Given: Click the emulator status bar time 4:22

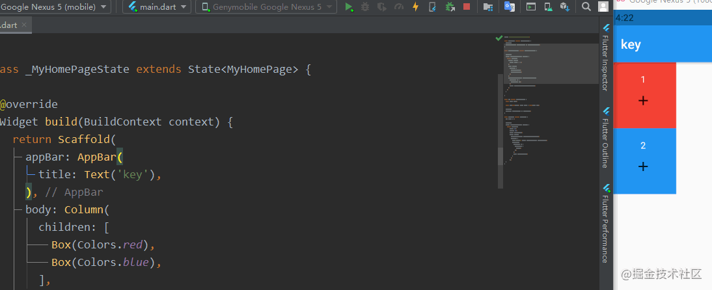Looking at the screenshot, I should tap(625, 18).
